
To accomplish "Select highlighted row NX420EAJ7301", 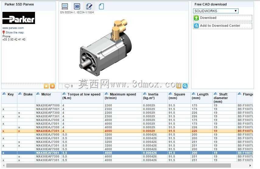I will pyautogui.click(x=127, y=131).
